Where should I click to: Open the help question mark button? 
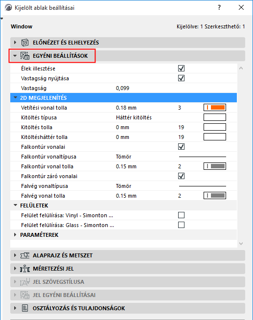[x=219, y=7]
